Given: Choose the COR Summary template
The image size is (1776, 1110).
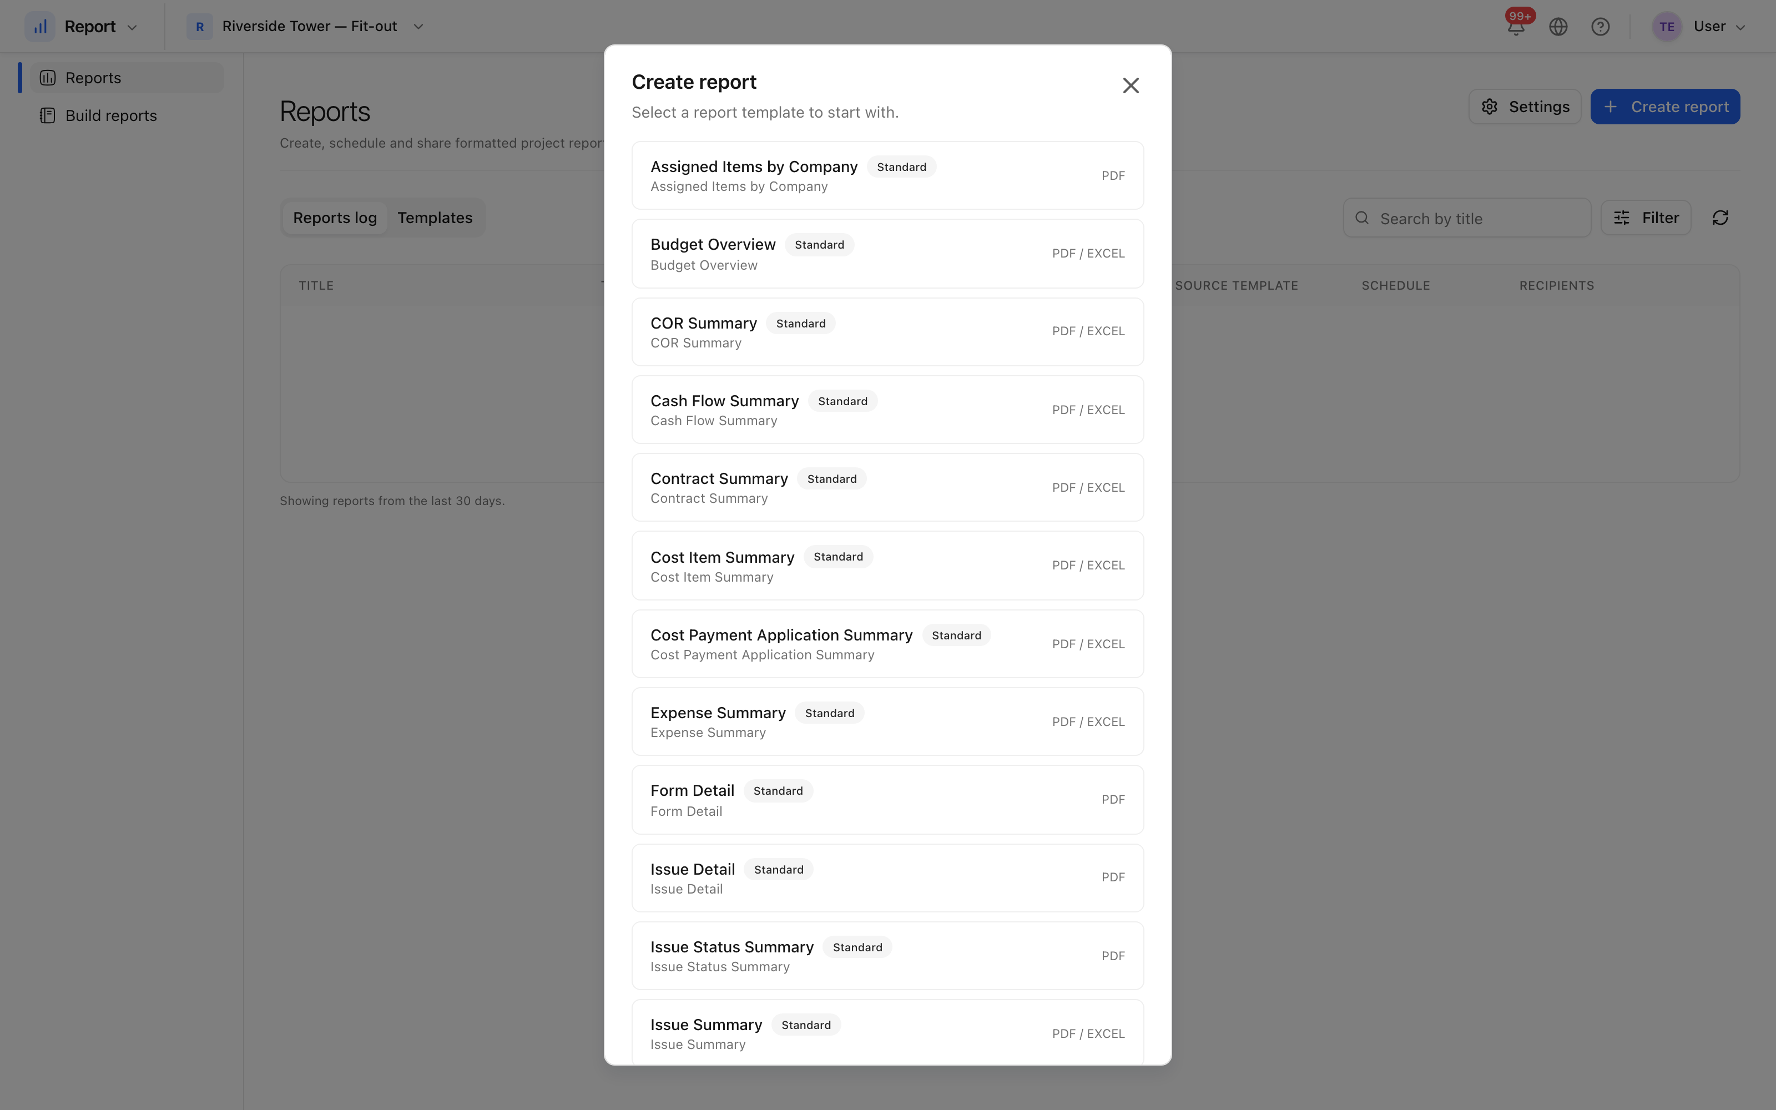Looking at the screenshot, I should (x=887, y=332).
